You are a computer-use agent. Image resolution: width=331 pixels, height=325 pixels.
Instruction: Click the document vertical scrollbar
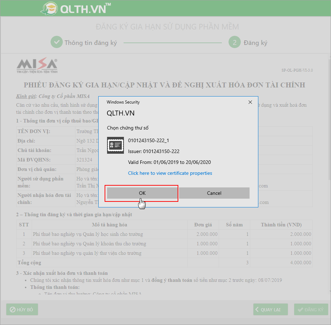pyautogui.click(x=329, y=120)
